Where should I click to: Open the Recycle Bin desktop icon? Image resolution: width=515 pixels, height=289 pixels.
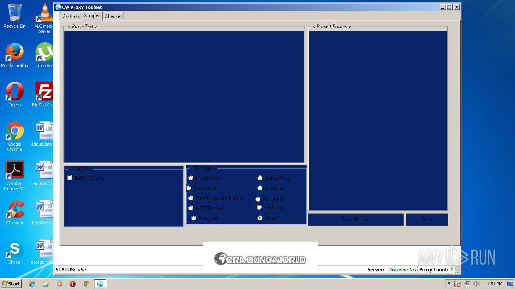[x=14, y=16]
